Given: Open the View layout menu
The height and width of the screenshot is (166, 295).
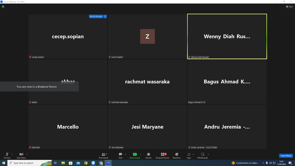Looking at the screenshot, I should 289,6.
